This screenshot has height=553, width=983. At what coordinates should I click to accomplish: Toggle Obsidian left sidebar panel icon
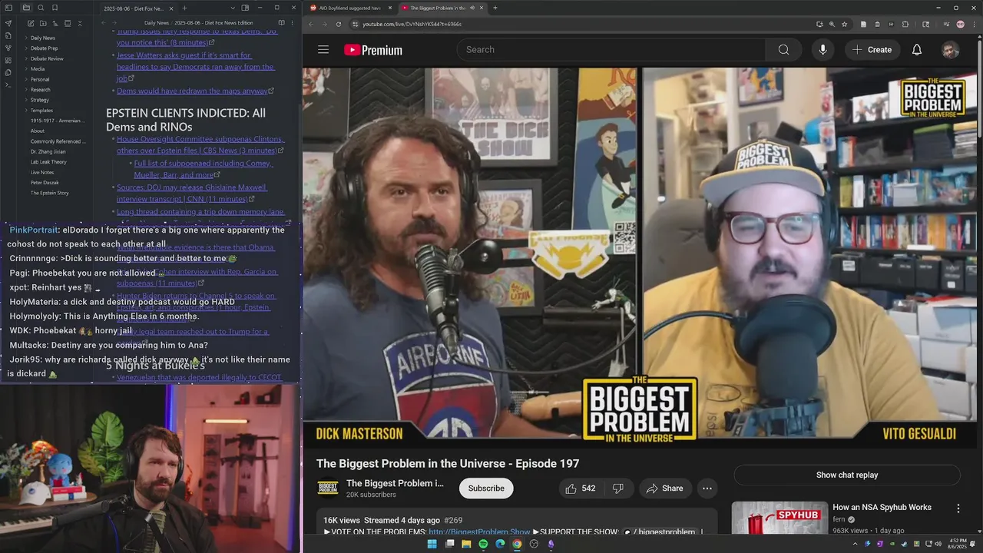click(8, 8)
